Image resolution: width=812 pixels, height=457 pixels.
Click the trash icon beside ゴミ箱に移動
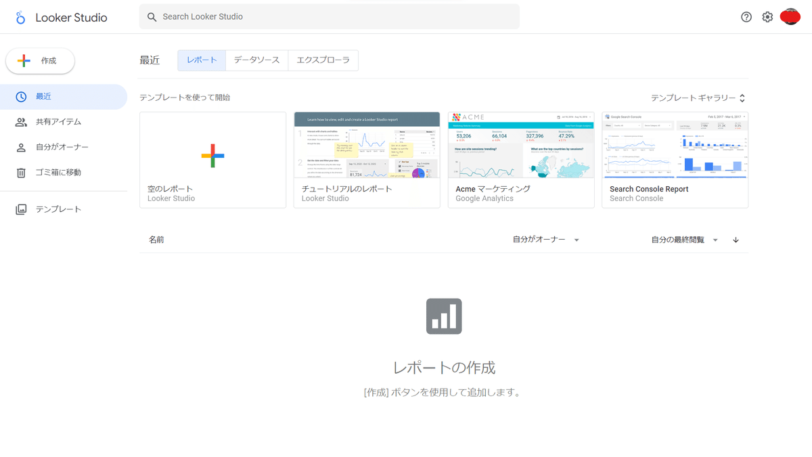click(x=21, y=173)
